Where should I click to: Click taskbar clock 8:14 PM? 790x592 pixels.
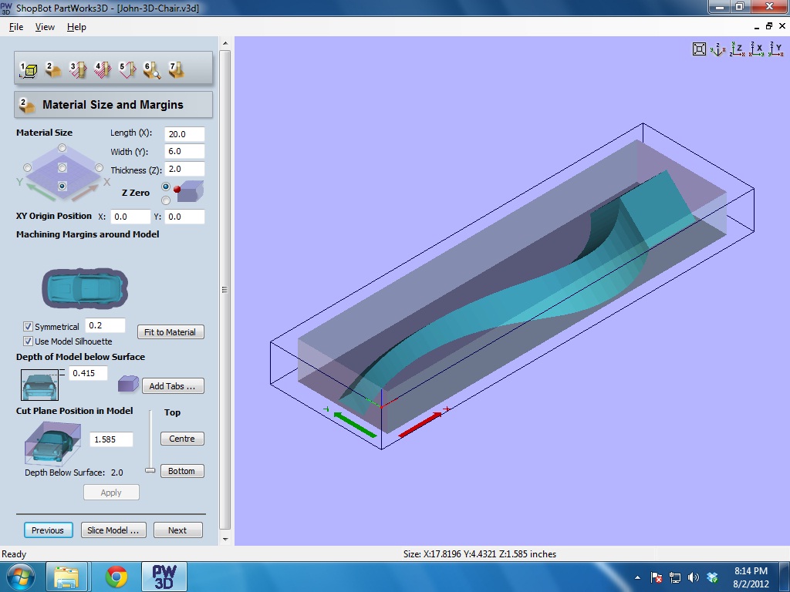(x=751, y=571)
